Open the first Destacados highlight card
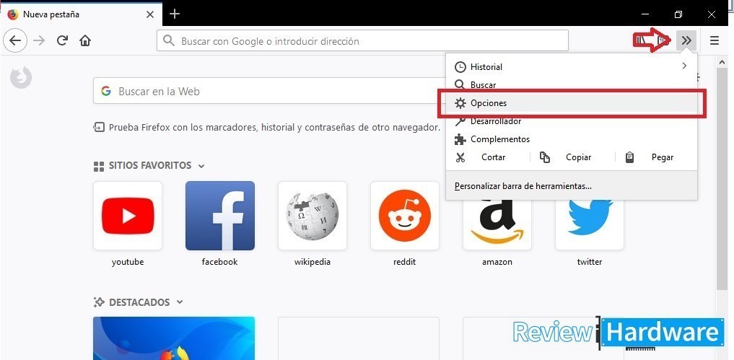734x360 pixels. point(174,338)
